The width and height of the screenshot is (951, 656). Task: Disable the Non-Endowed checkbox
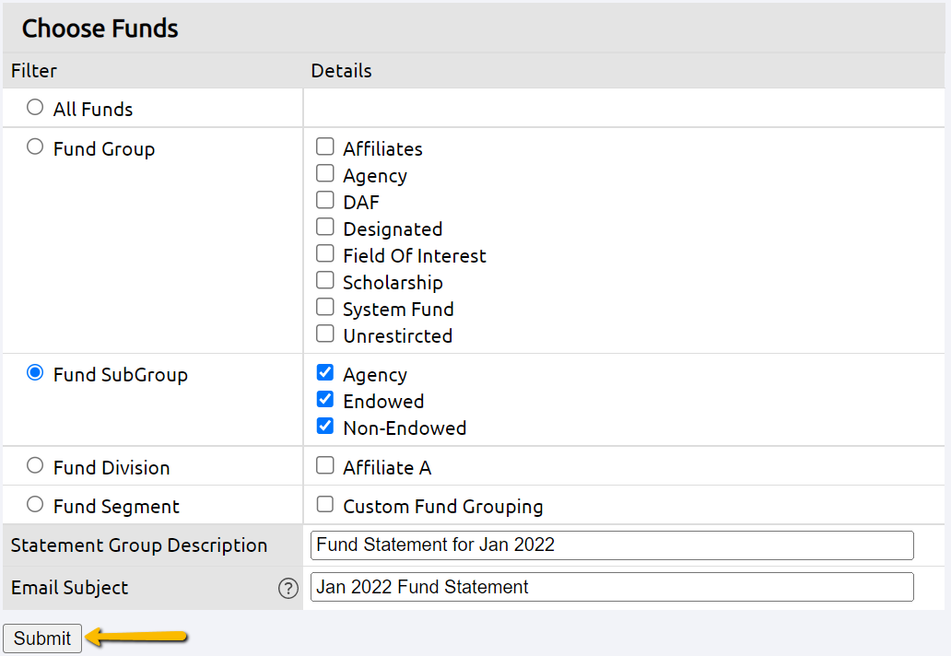(x=324, y=426)
